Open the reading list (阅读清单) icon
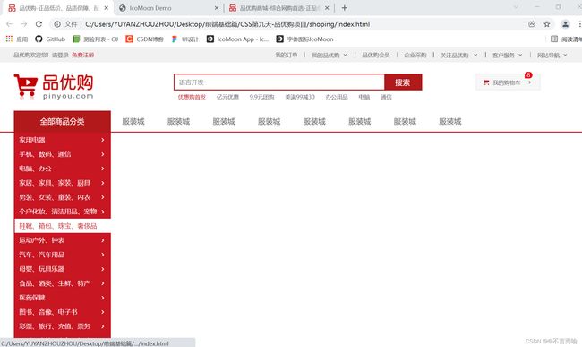 (x=554, y=39)
